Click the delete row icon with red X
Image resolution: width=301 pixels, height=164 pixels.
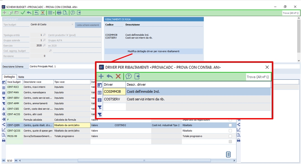point(42,13)
